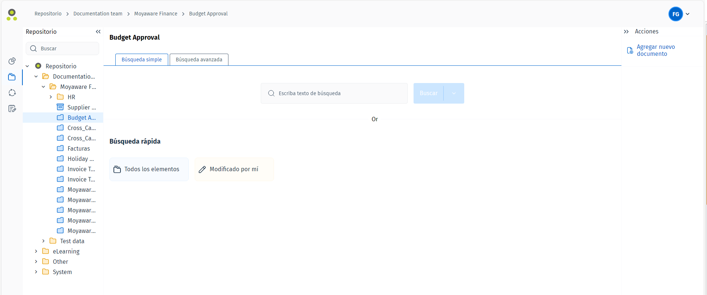Viewport: 707px width, 295px height.
Task: Expand the System folder node
Action: 36,272
